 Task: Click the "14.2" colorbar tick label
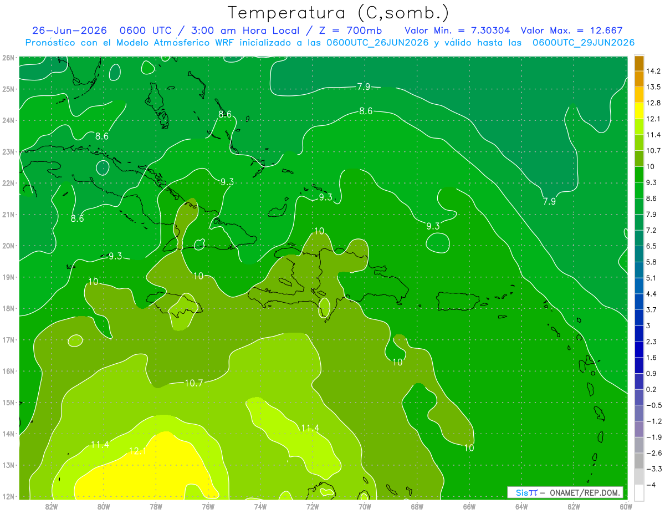[654, 71]
